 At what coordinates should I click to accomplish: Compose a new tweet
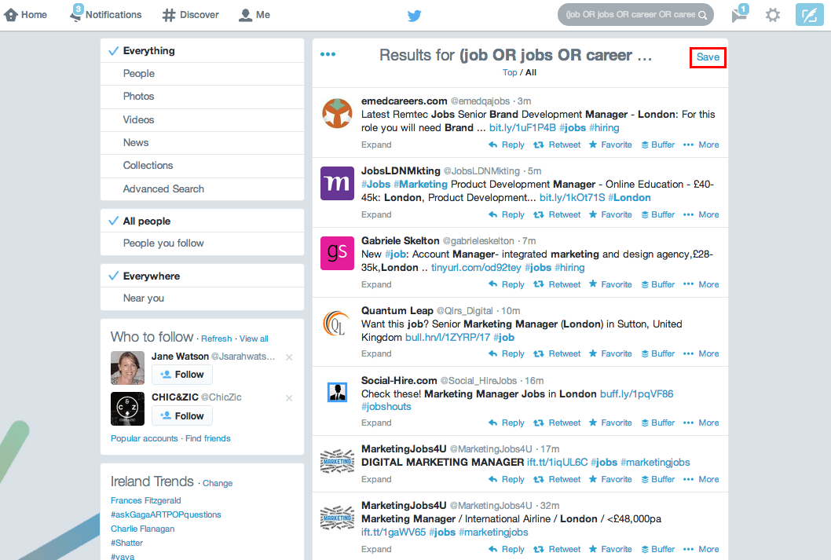[809, 15]
